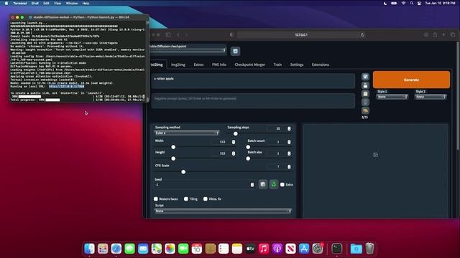This screenshot has width=460, height=258.
Task: Open the Checkpoint Merger tab
Action: (x=249, y=64)
